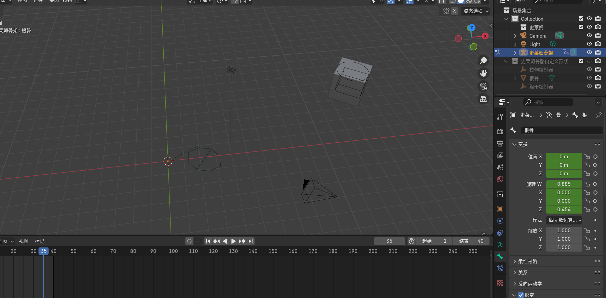Expand the Camera tree item

515,36
